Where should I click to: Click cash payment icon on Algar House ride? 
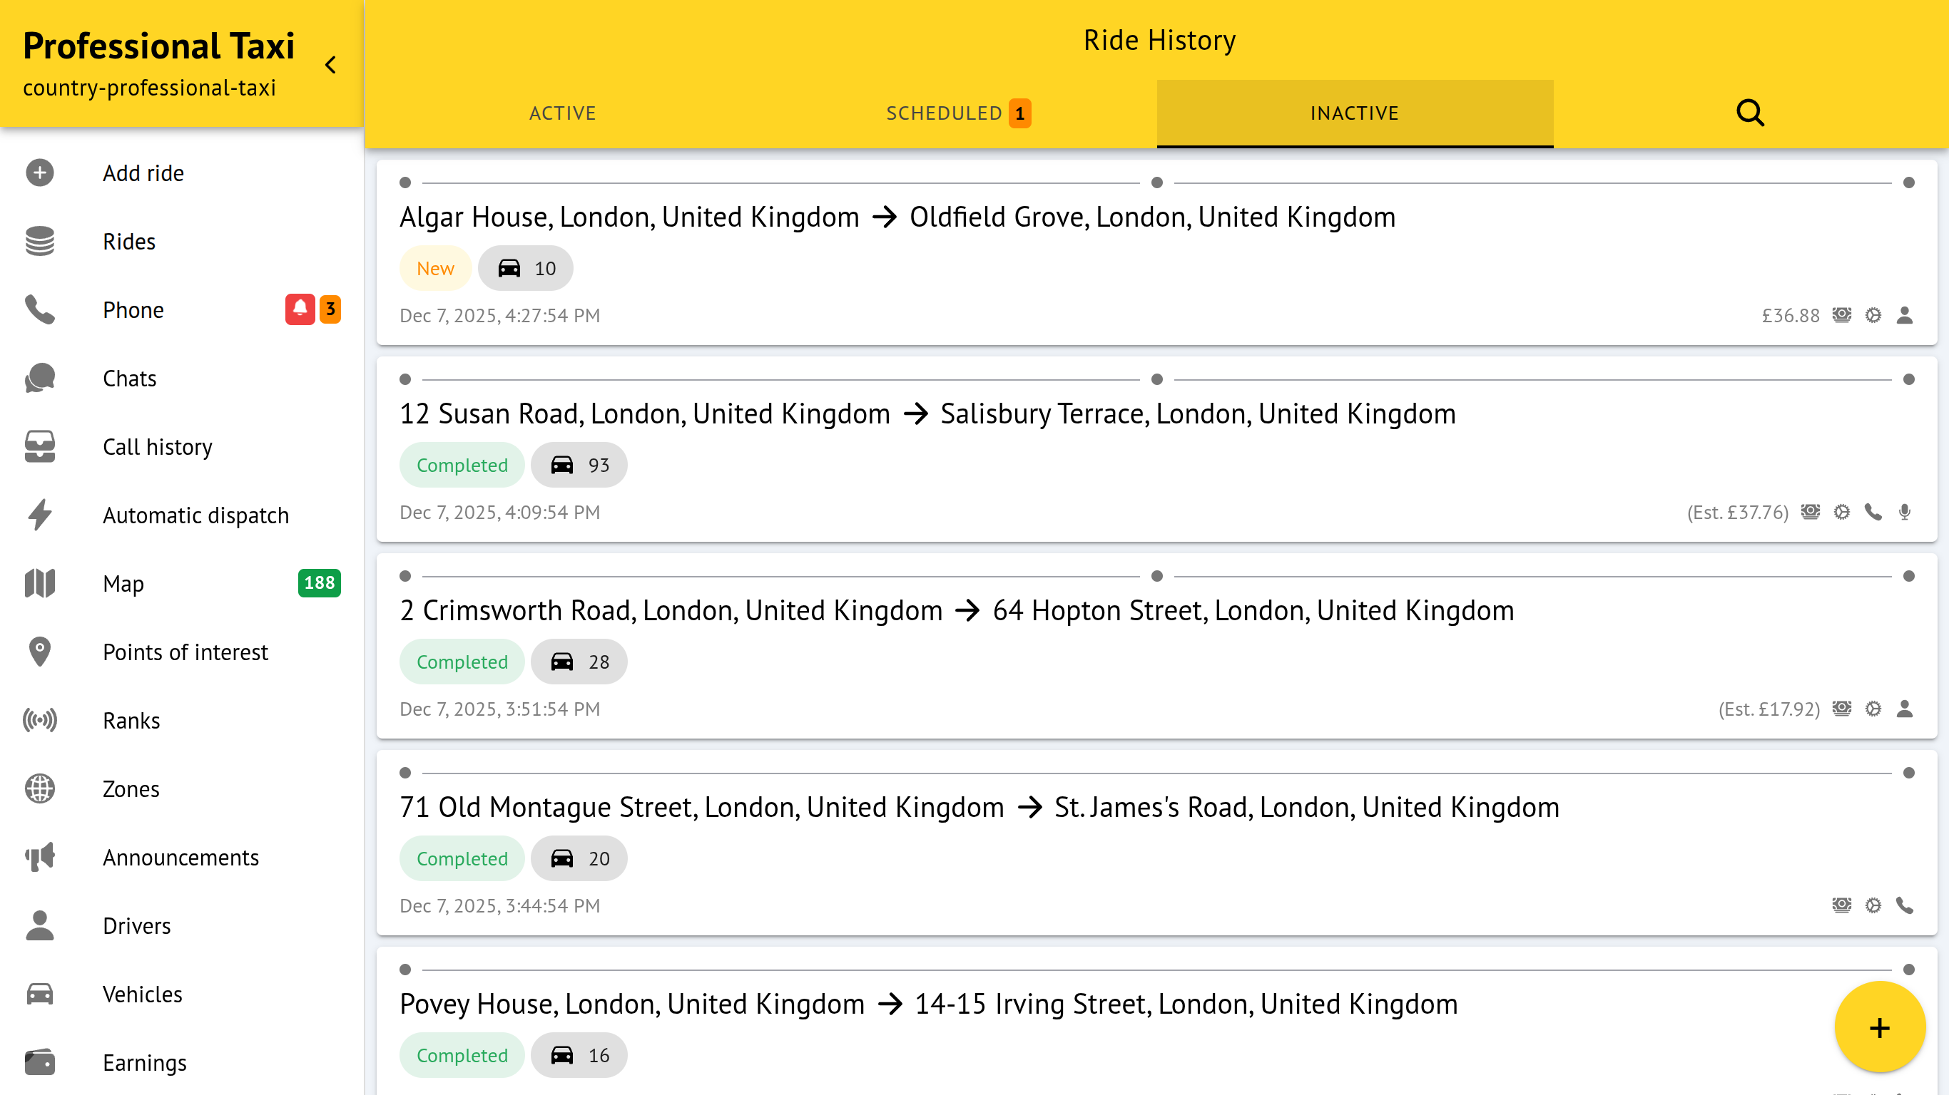(x=1841, y=315)
